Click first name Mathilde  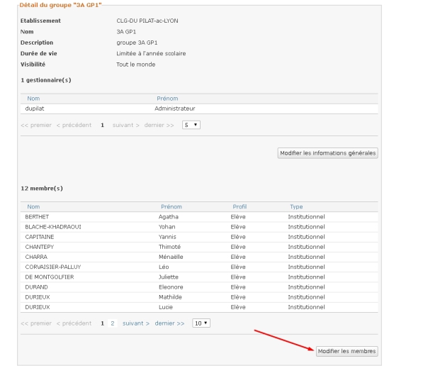[170, 297]
